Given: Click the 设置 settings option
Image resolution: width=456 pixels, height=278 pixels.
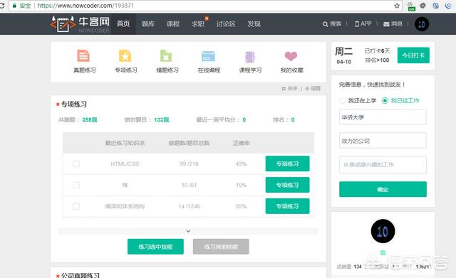Looking at the screenshot, I should click(313, 88).
